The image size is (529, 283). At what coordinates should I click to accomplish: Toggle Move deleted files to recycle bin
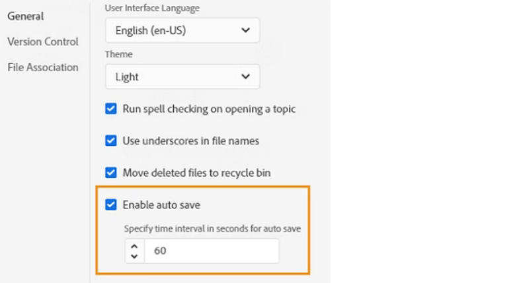pos(110,173)
